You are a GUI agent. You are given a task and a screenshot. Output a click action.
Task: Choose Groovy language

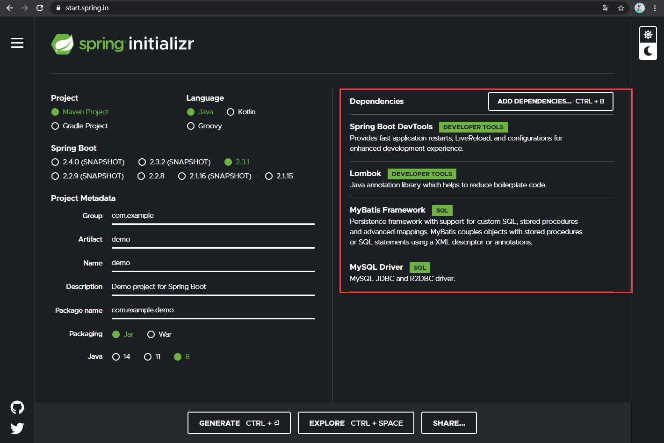click(204, 126)
